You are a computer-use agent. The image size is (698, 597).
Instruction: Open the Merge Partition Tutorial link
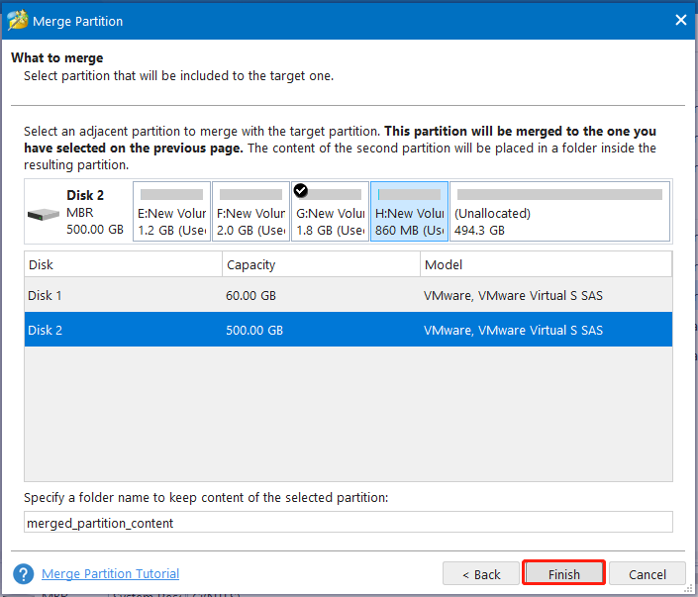click(x=111, y=574)
